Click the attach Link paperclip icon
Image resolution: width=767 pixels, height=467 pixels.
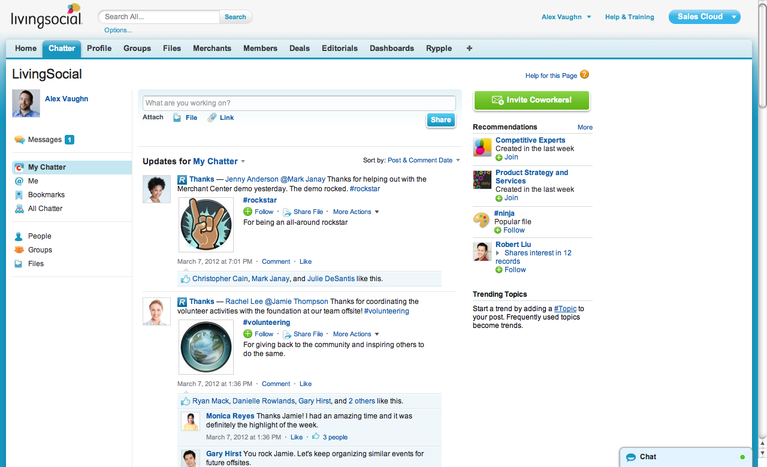212,117
